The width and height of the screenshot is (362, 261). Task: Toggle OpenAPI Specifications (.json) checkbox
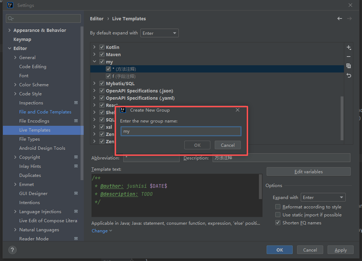pyautogui.click(x=102, y=91)
